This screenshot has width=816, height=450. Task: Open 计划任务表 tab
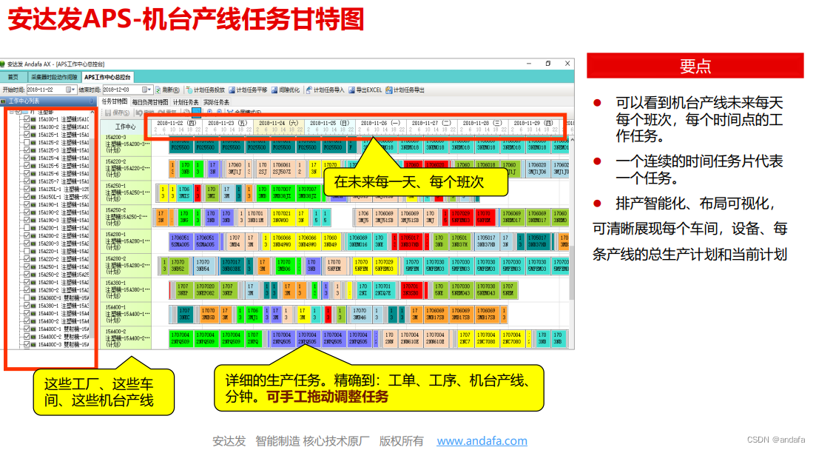click(x=186, y=102)
